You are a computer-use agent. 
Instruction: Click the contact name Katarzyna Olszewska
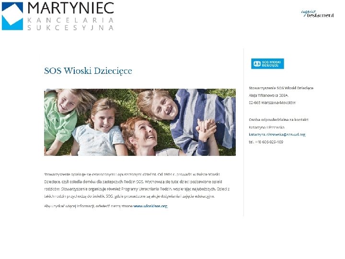pyautogui.click(x=266, y=127)
